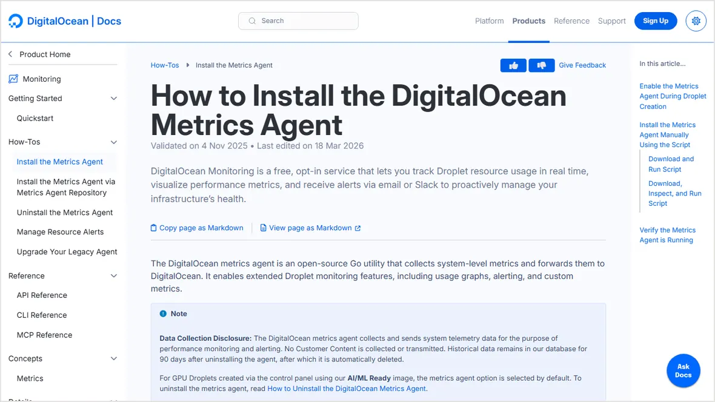Open API Reference in sidebar
715x402 pixels.
coord(42,295)
